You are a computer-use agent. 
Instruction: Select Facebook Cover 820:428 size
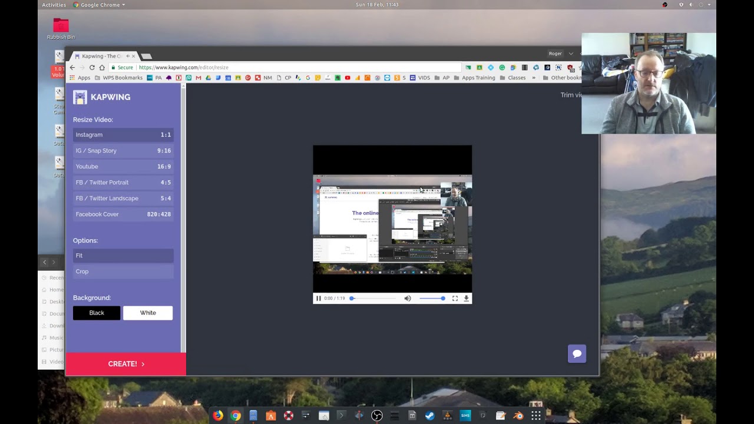[123, 214]
